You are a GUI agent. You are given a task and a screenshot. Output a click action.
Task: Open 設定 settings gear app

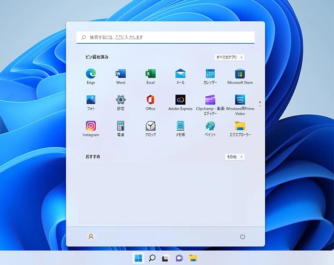pyautogui.click(x=121, y=102)
